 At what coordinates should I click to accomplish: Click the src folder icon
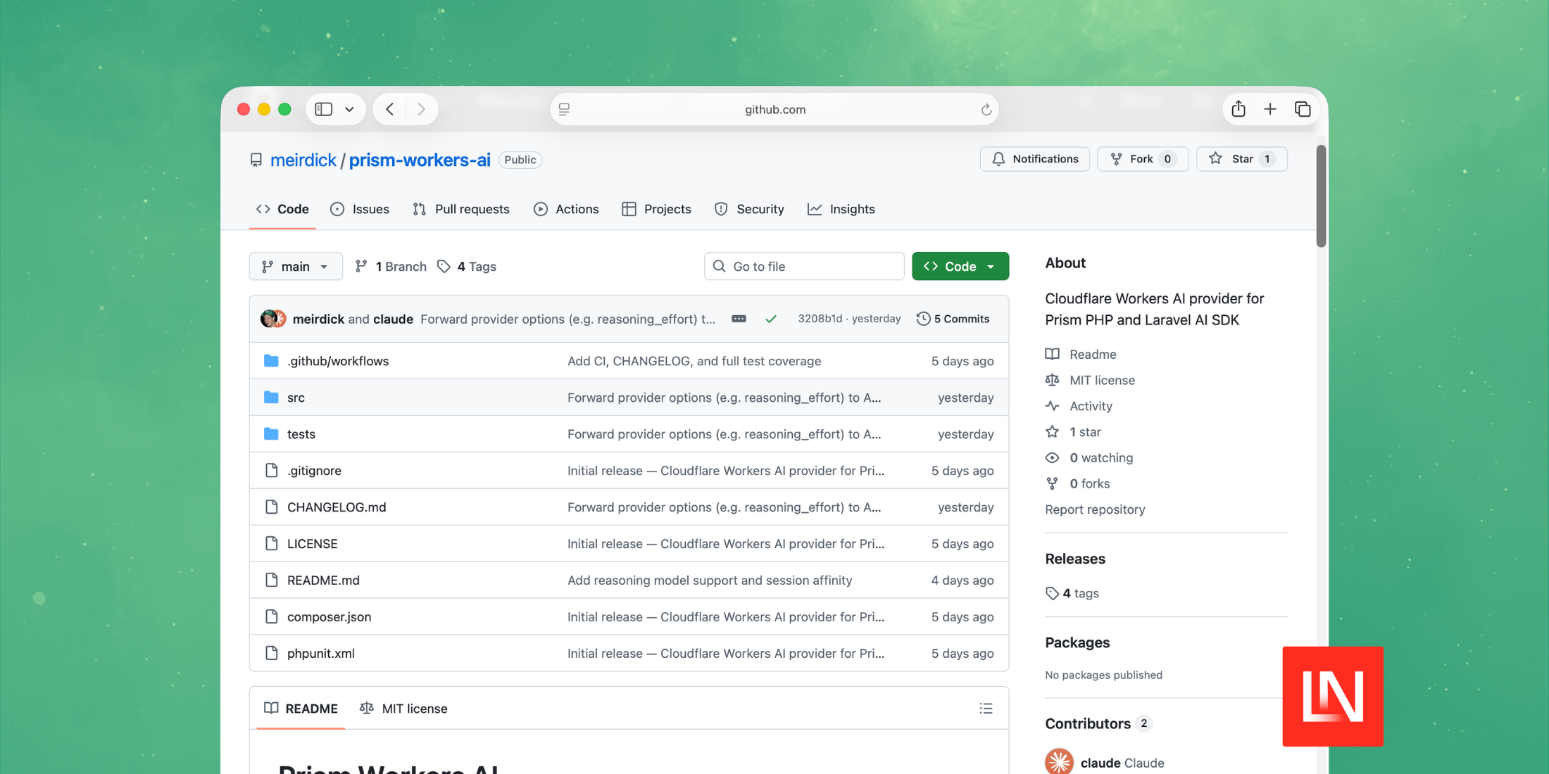tap(272, 397)
